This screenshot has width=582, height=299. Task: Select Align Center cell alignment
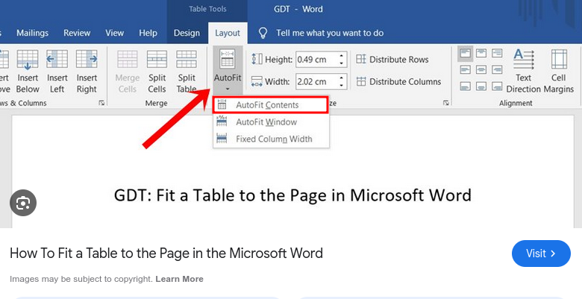point(481,70)
